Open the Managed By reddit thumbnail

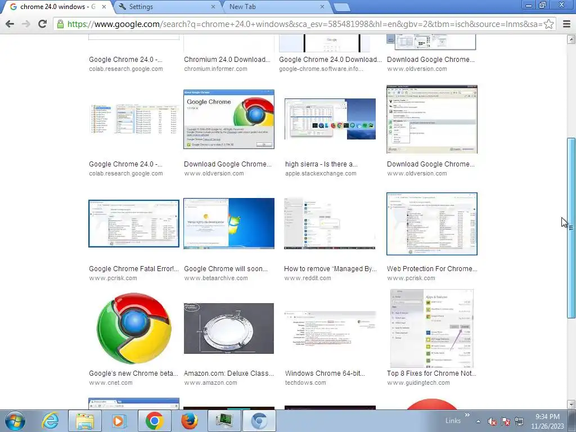(330, 223)
